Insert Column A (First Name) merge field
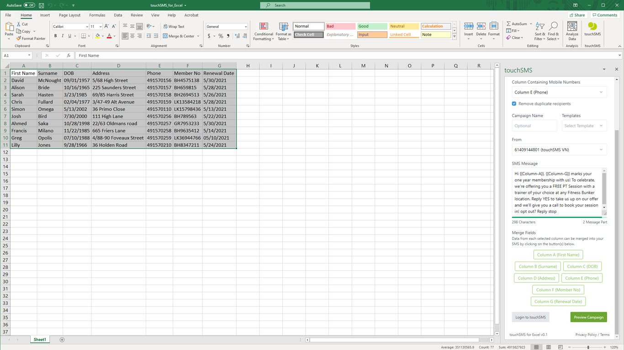This screenshot has width=624, height=350. (558, 255)
